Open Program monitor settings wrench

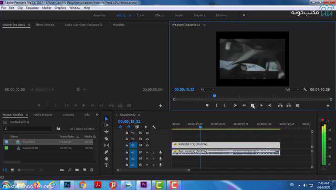pos(305,90)
